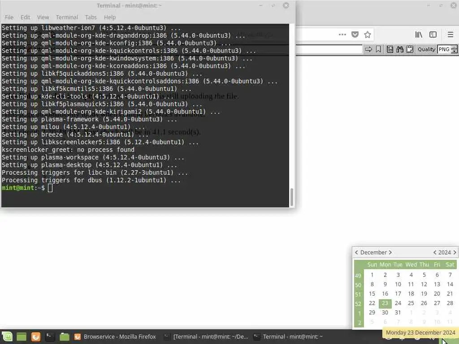Image resolution: width=459 pixels, height=344 pixels.
Task: Select December 23 highlighted in calendar
Action: (x=385, y=303)
